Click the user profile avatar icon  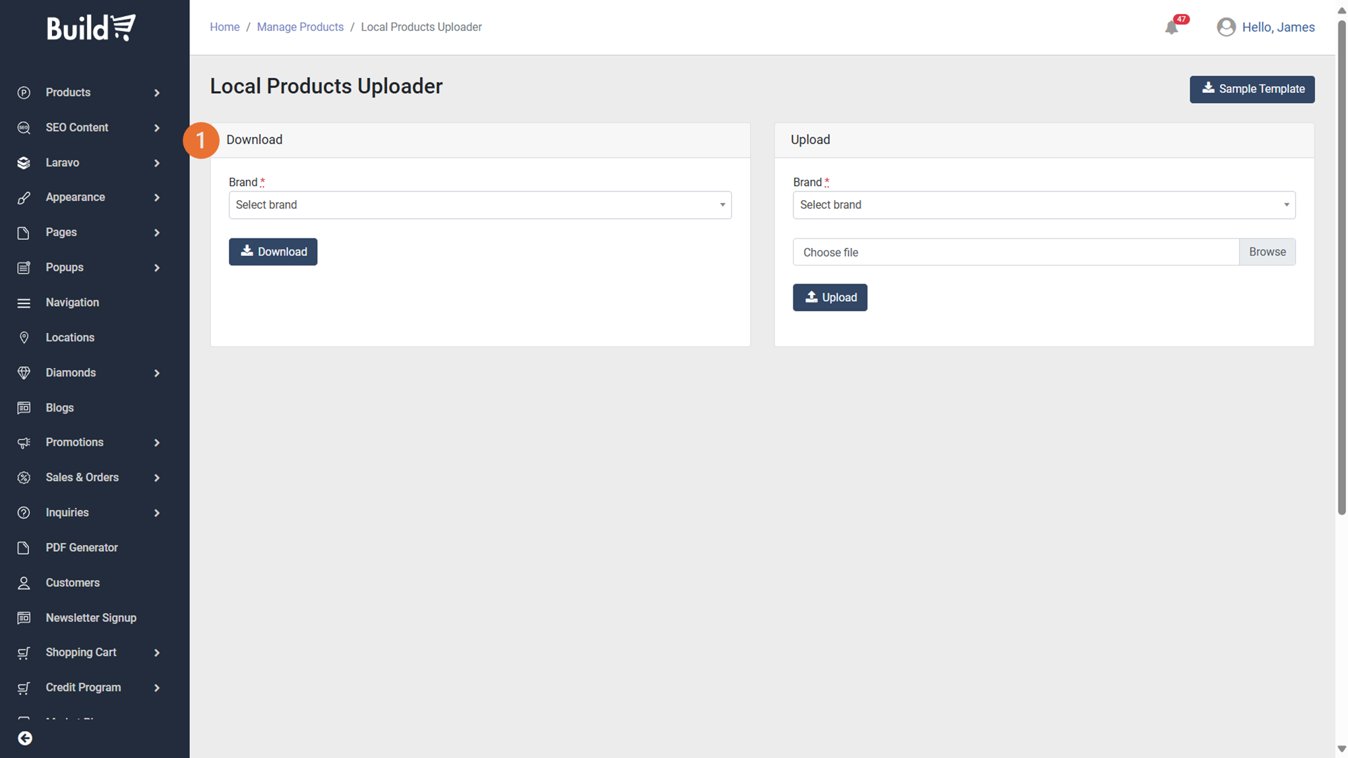1226,27
